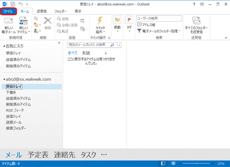Toggle sort order arrow
Image resolution: width=230 pixels, height=167 pixels.
[106, 53]
